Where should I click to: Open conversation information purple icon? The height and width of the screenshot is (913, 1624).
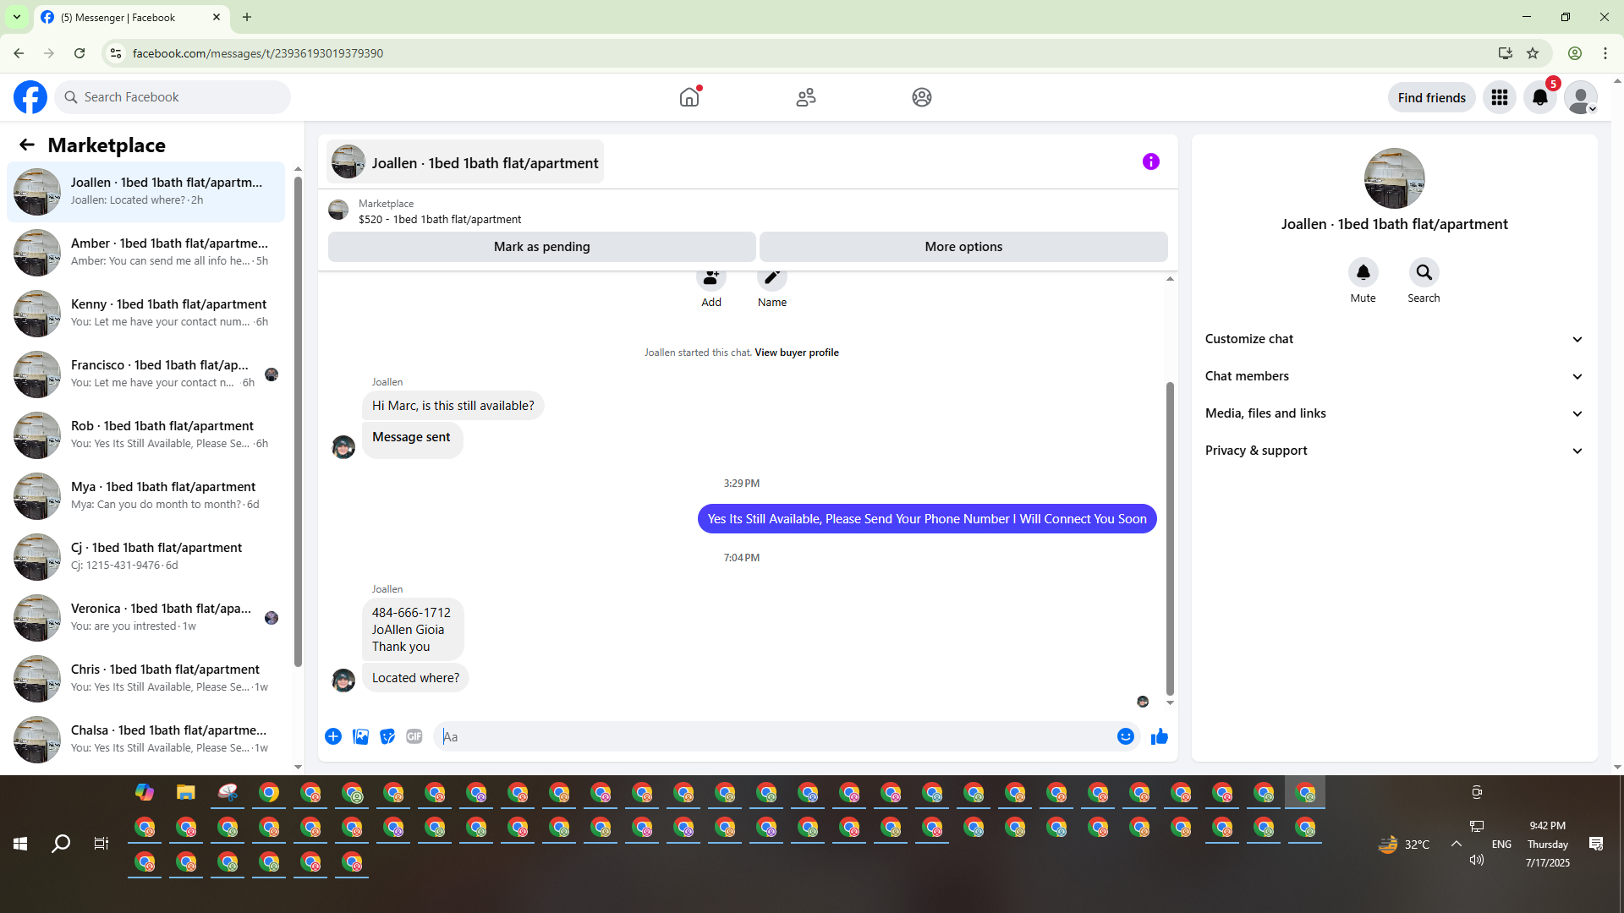(1151, 161)
